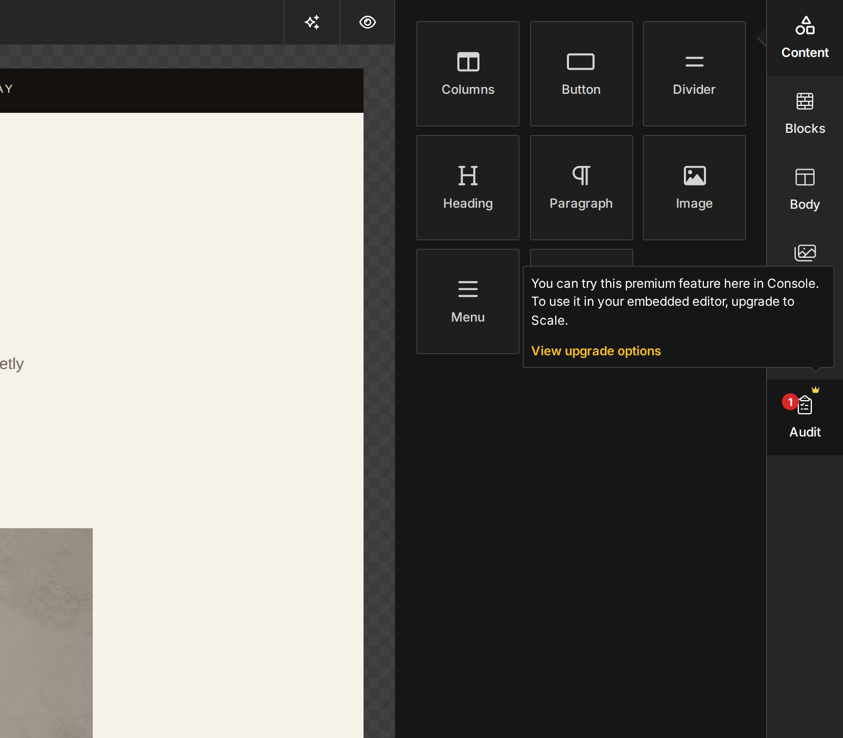This screenshot has height=738, width=843.
Task: Click the dark email header bar
Action: click(182, 90)
